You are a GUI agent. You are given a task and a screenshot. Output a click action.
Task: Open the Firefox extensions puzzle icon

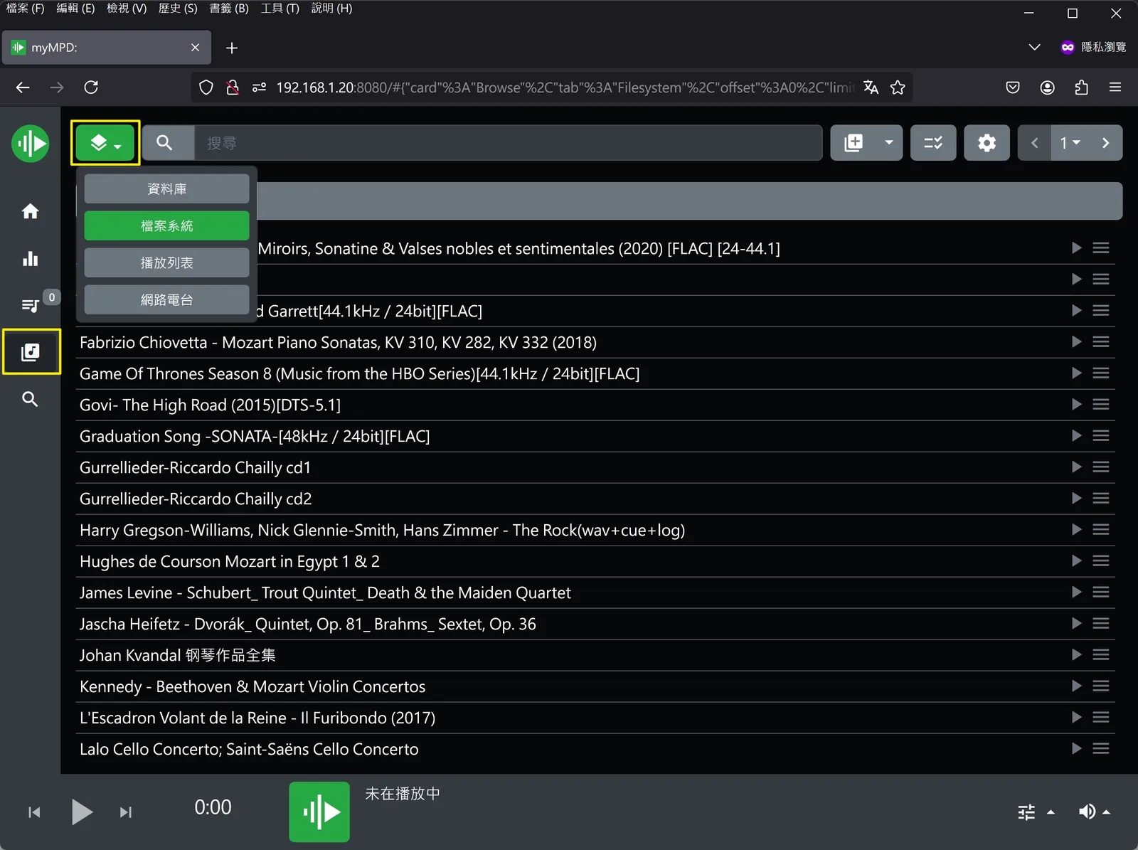click(x=1081, y=87)
